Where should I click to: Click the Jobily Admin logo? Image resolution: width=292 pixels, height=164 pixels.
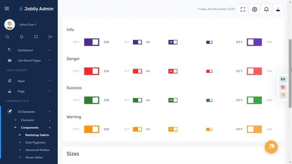pos(36,9)
